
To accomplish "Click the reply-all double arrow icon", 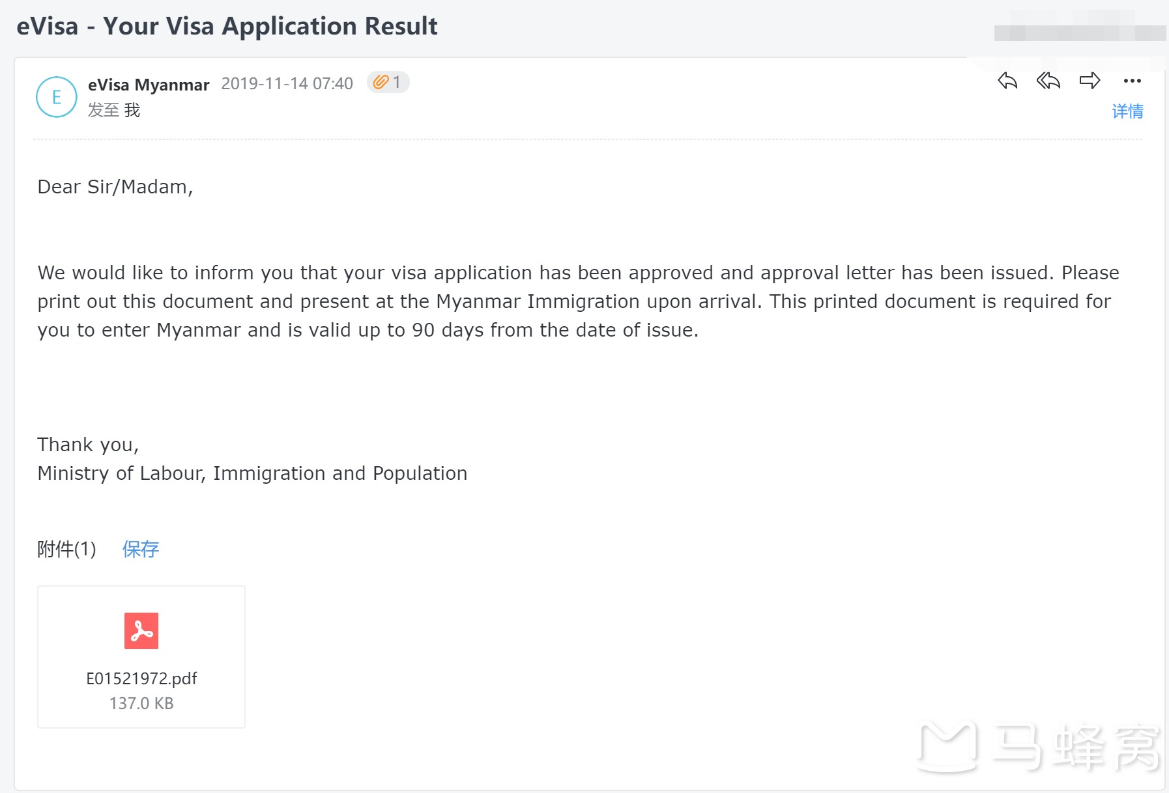I will click(1048, 81).
